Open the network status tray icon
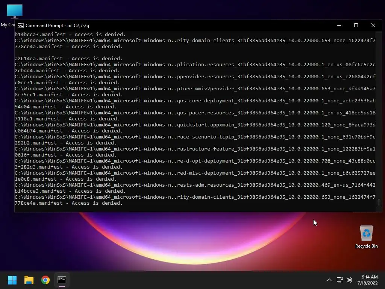The height and width of the screenshot is (289, 385). [x=340, y=280]
